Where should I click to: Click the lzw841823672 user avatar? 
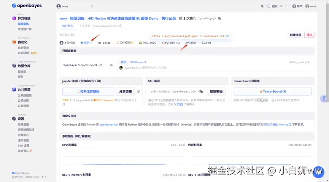(121, 68)
